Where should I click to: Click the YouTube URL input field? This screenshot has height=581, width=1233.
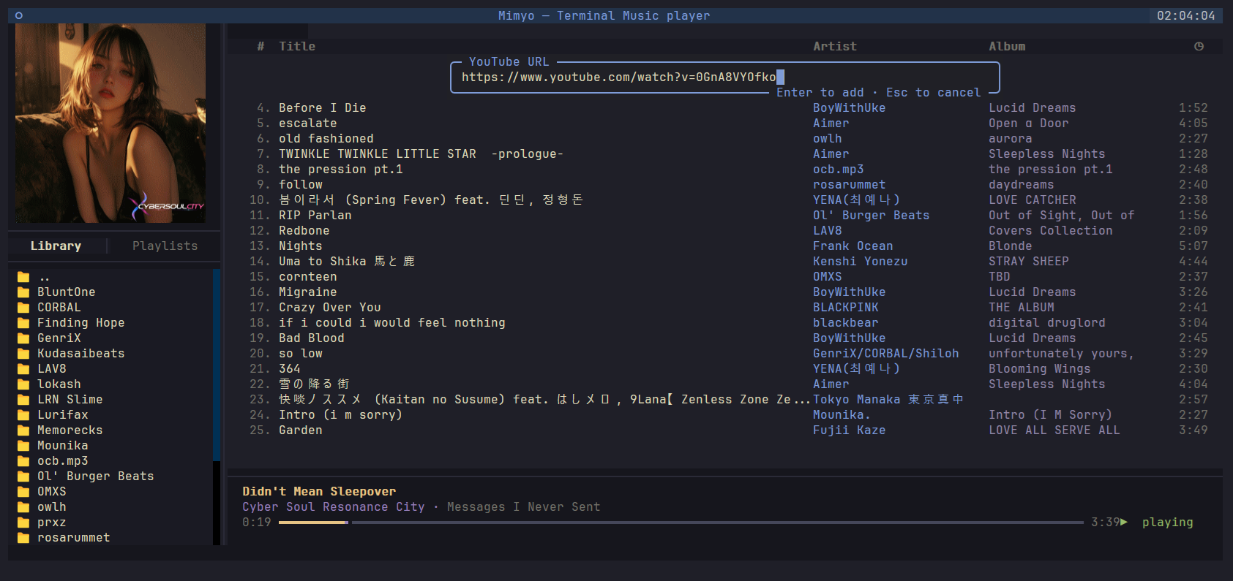[x=724, y=77]
